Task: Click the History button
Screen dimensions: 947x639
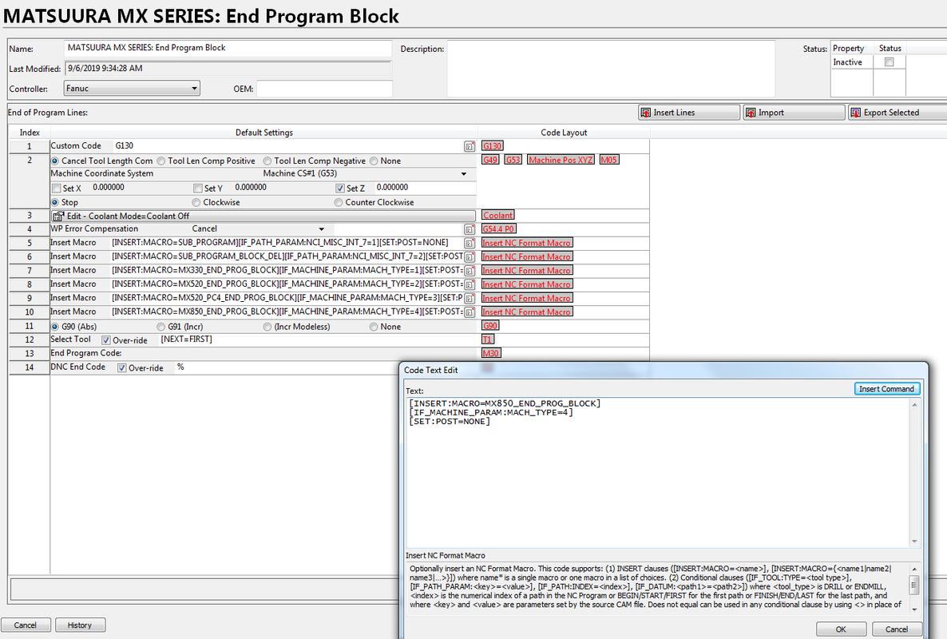Action: point(80,625)
